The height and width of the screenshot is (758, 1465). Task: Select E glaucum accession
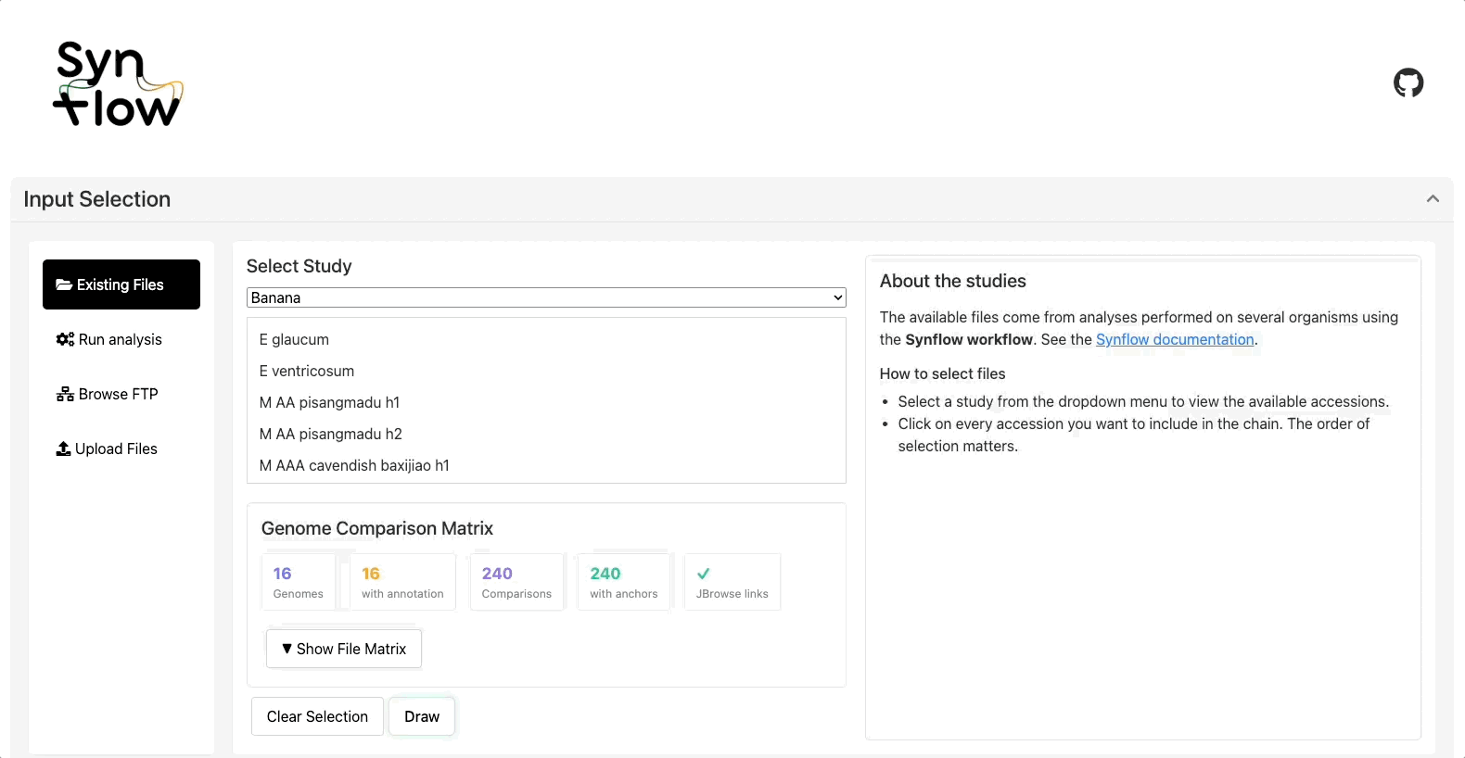[x=546, y=339]
